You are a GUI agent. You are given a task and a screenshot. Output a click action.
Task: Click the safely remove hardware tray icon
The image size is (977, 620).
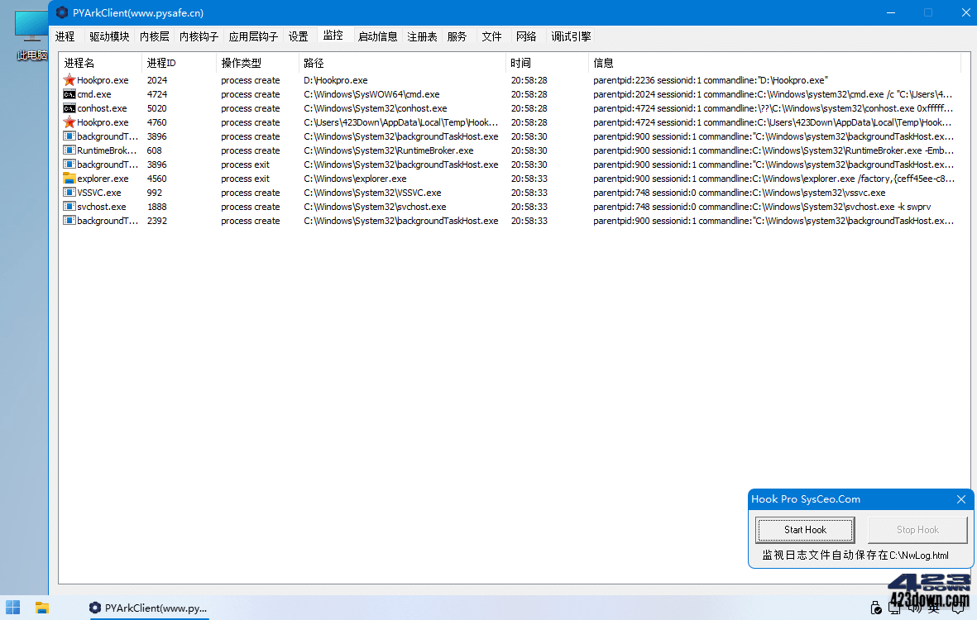pos(875,608)
